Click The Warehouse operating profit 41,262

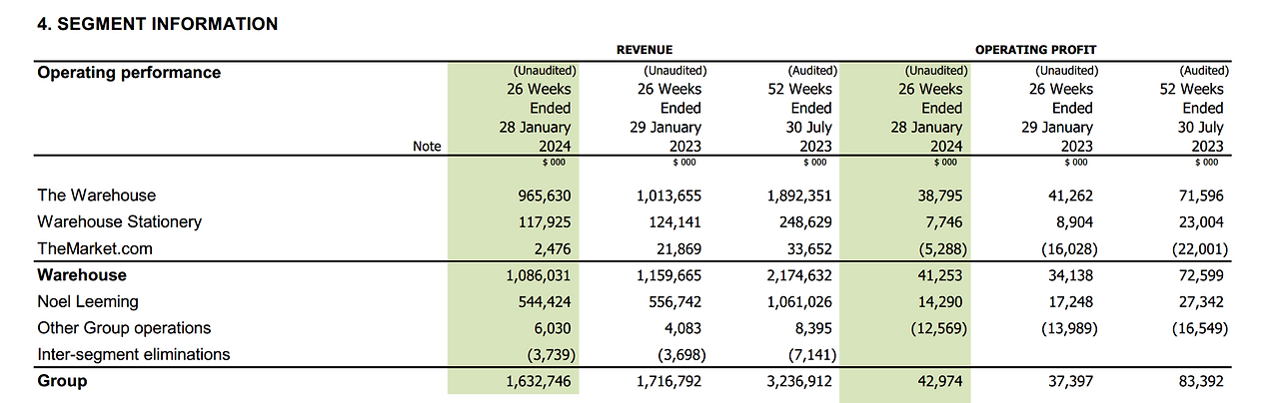1070,197
